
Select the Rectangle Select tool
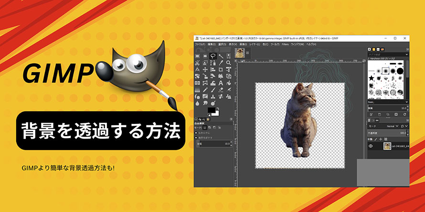pos(198,56)
